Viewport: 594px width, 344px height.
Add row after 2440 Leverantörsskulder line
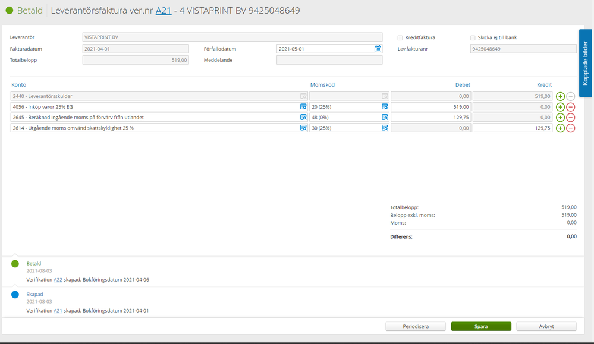(560, 96)
